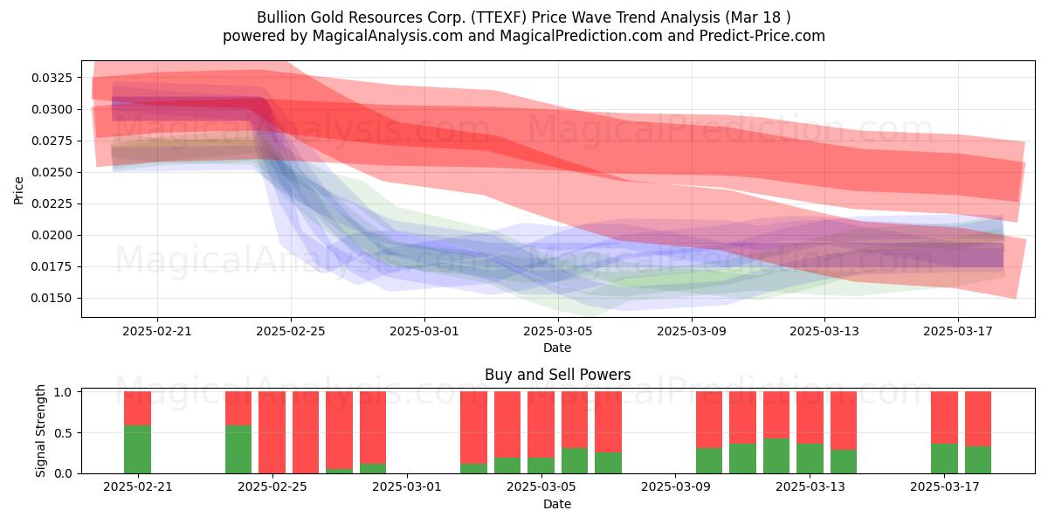The width and height of the screenshot is (1048, 524).
Task: Click the 'Date' axis label beneath the price chart
Action: pos(557,348)
